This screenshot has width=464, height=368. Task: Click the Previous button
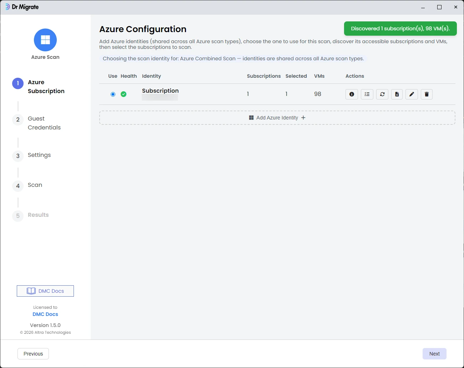(33, 354)
